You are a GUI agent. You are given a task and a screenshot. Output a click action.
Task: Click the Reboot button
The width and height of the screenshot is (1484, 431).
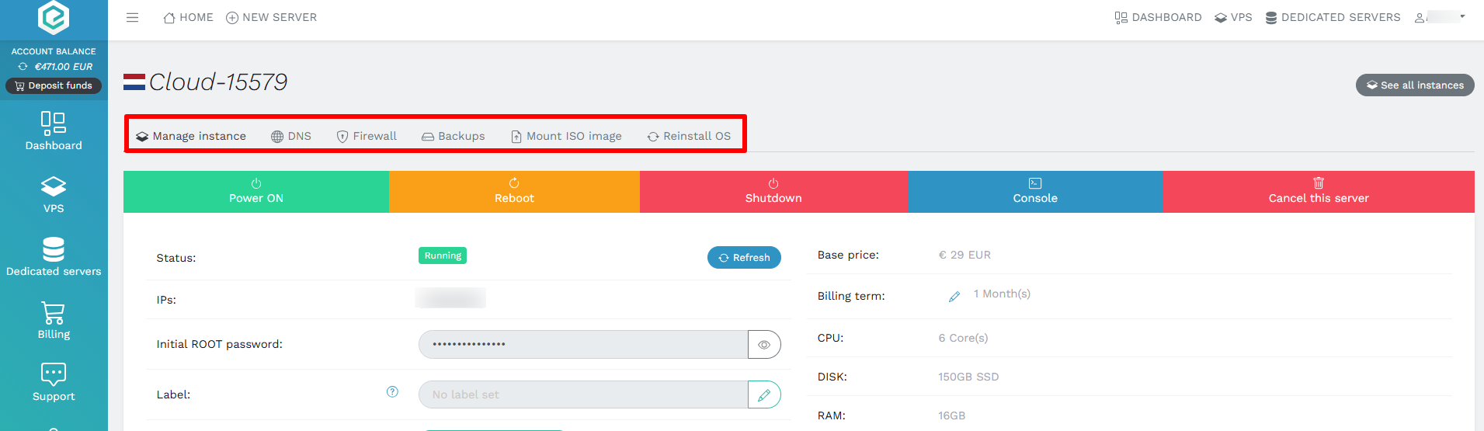(514, 192)
